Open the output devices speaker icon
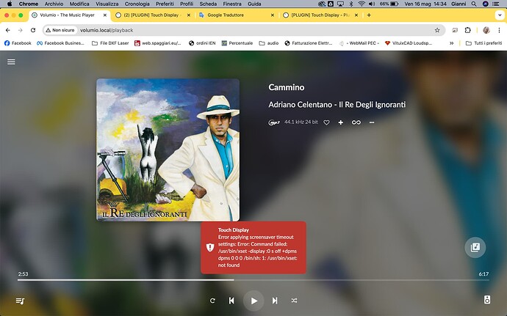 pos(487,300)
